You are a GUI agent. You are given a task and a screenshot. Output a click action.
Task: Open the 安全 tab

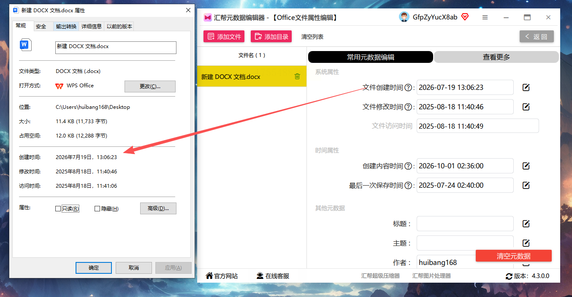[x=41, y=26]
